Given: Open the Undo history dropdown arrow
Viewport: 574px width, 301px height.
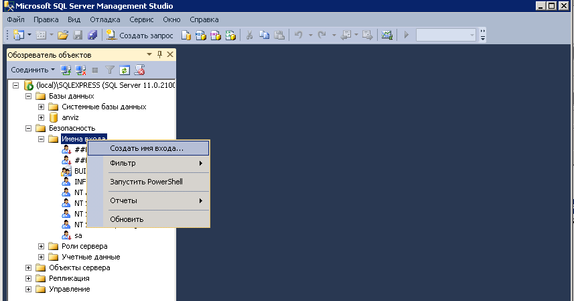Looking at the screenshot, I should point(310,35).
